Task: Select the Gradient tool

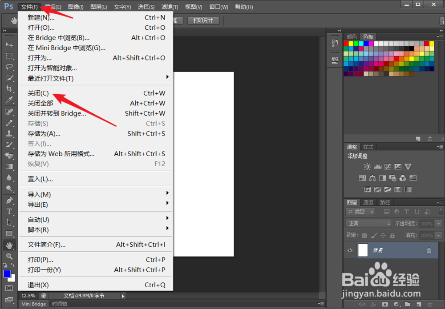Action: point(9,167)
